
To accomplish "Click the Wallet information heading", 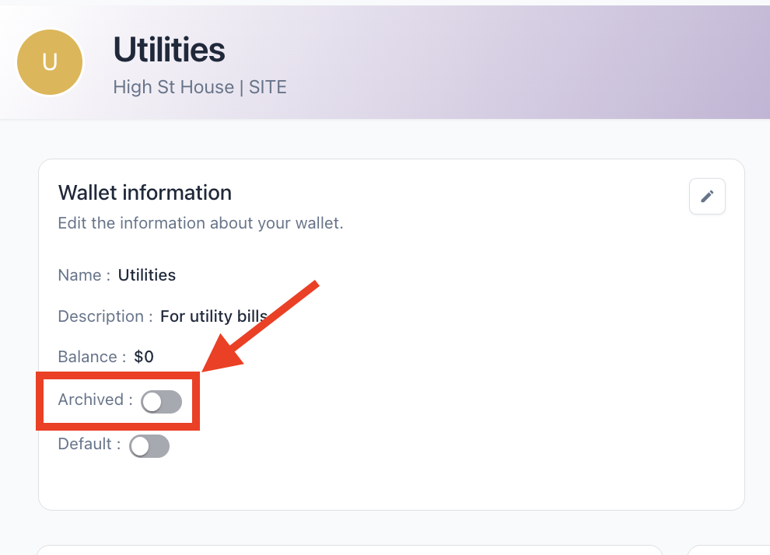I will pos(145,192).
